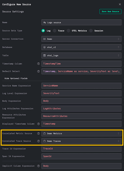Click the table icon in otel_logs field

(44, 55)
